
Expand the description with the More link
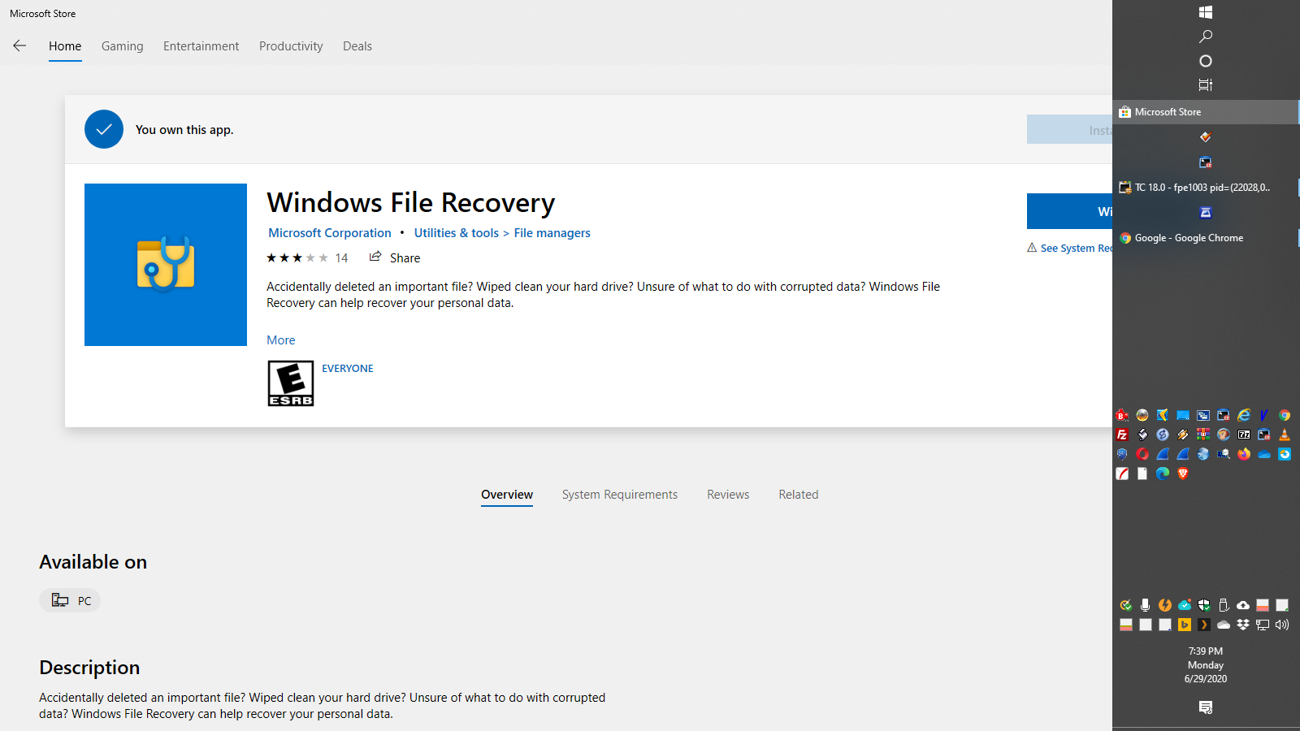coord(281,340)
